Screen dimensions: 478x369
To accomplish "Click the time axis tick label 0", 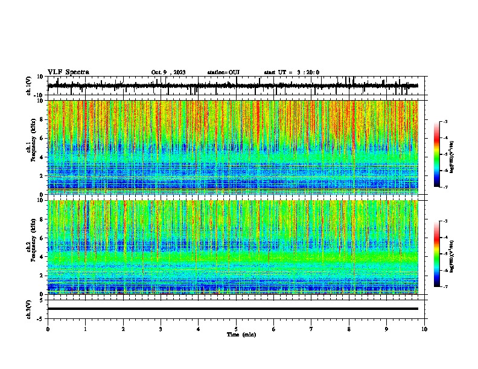I will point(48,329).
